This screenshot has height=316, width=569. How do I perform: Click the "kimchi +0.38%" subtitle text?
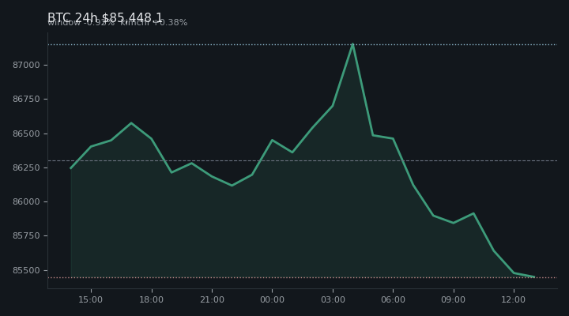click(154, 22)
